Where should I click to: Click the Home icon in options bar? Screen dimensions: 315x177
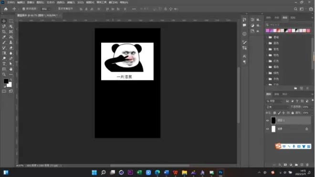pos(6,9)
